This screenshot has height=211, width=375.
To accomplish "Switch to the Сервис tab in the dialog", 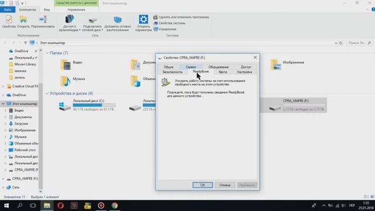I will click(191, 67).
